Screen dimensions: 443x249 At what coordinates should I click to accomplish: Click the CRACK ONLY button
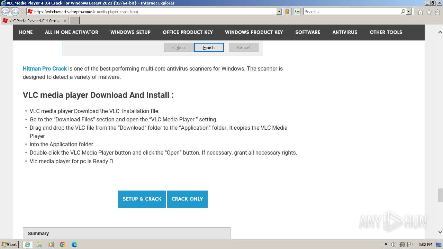coord(187,199)
